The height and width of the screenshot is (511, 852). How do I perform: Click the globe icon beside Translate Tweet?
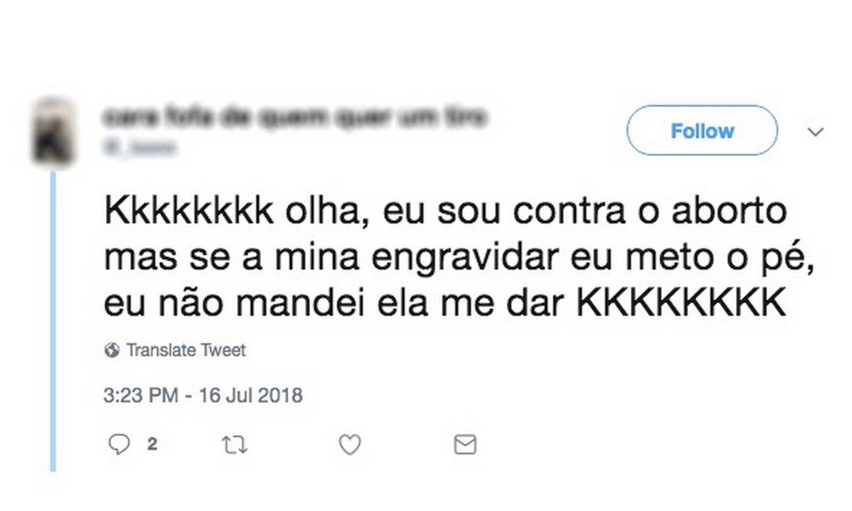[x=112, y=350]
